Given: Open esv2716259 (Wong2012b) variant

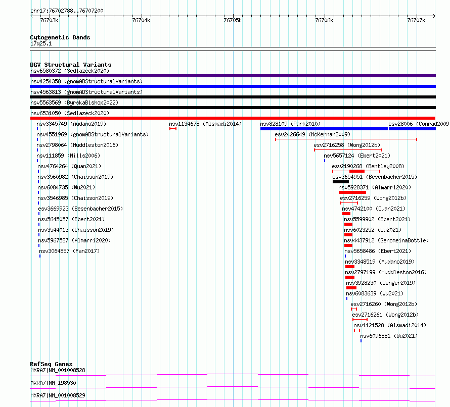Looking at the screenshot, I should coord(373,198).
